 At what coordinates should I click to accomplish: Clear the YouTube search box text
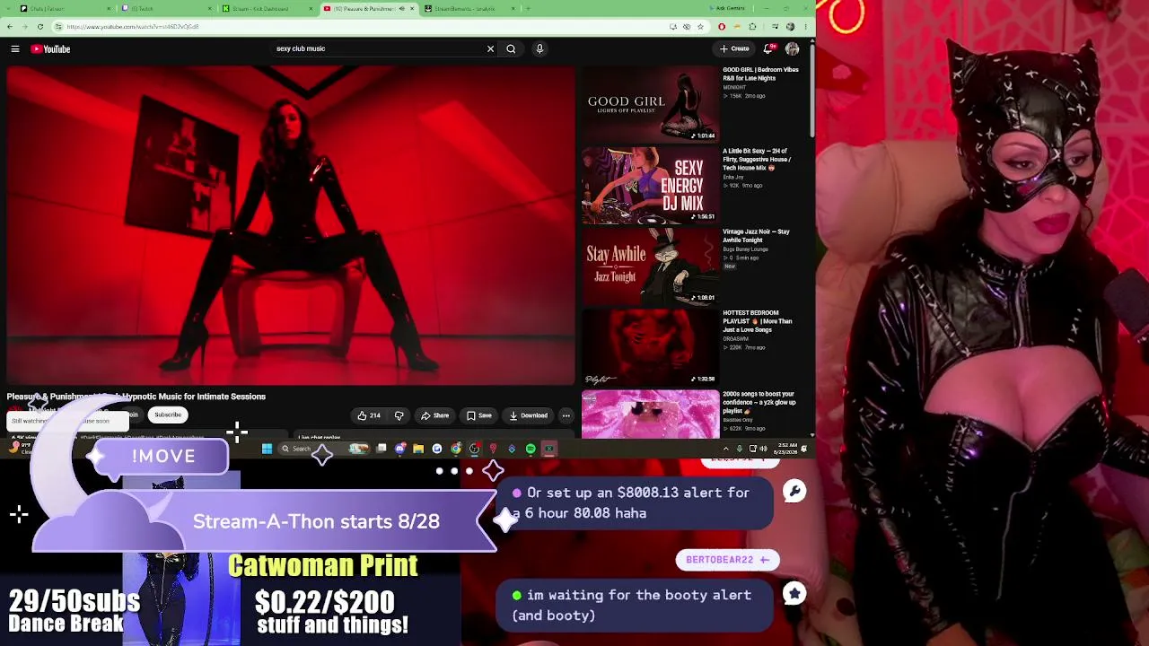click(490, 49)
